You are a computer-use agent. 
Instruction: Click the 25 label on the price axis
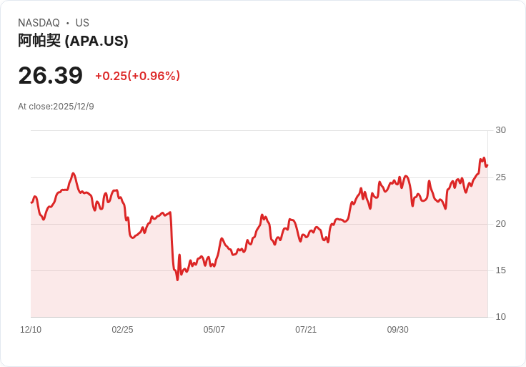500,177
